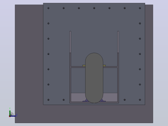Click the top-right corner screw hole
168x126 pixels.
pyautogui.click(x=140, y=8)
